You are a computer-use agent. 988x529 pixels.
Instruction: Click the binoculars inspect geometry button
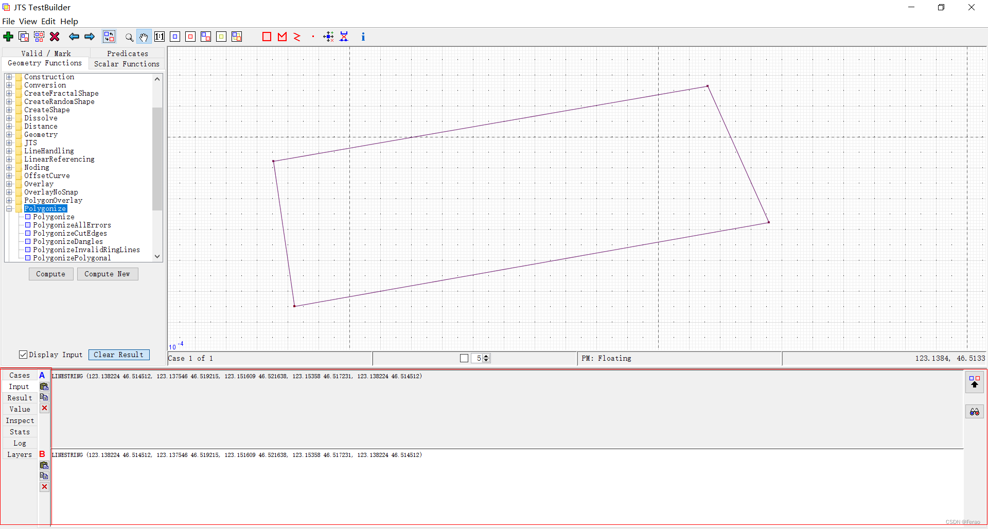pyautogui.click(x=975, y=412)
